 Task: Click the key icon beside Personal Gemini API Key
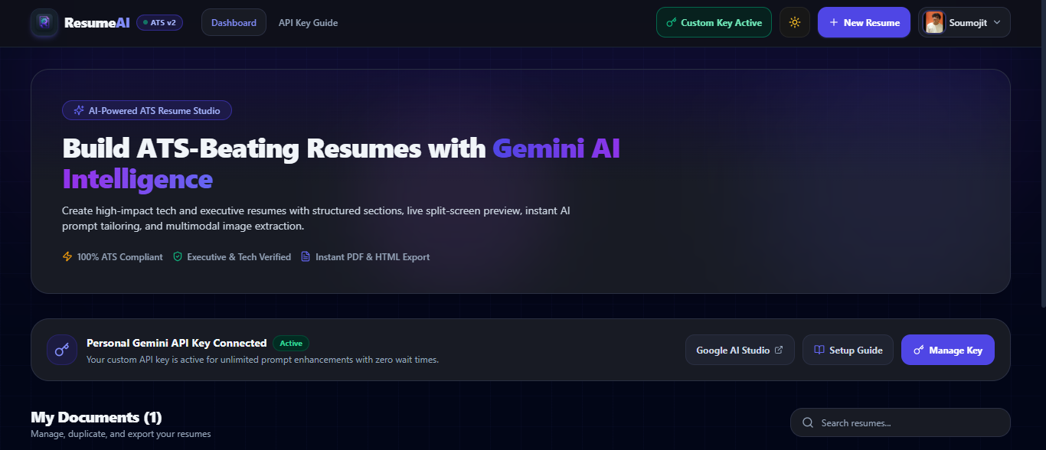click(62, 350)
